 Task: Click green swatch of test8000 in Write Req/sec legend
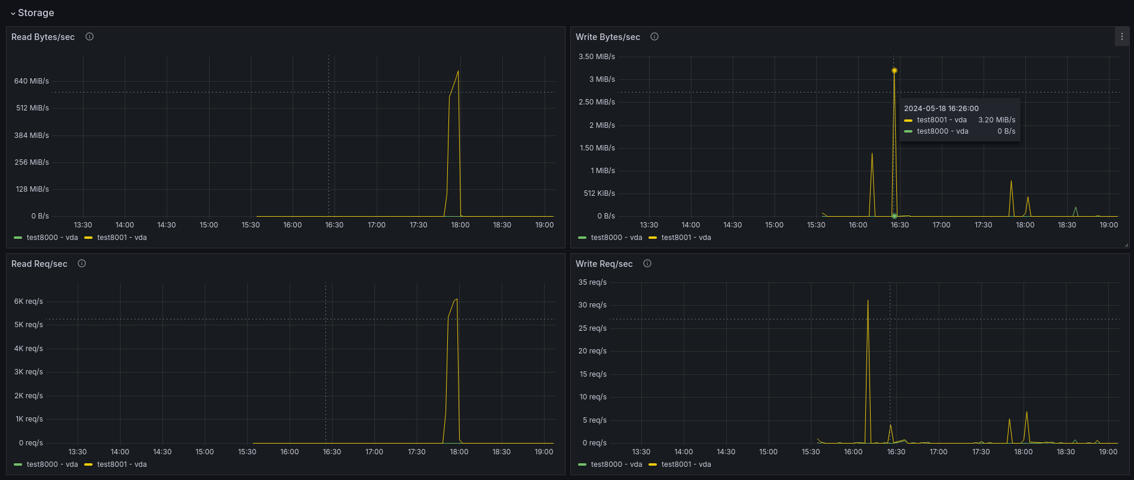582,464
